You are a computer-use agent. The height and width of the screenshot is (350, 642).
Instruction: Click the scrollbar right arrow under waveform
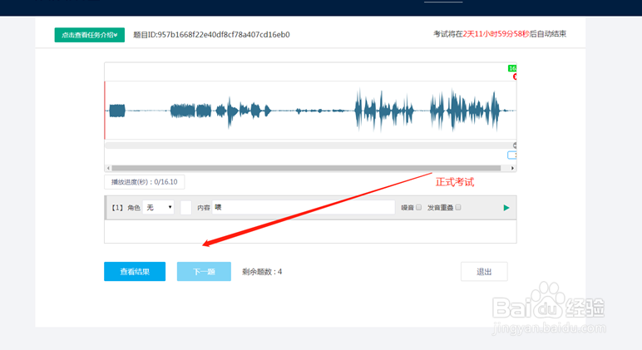pos(512,168)
